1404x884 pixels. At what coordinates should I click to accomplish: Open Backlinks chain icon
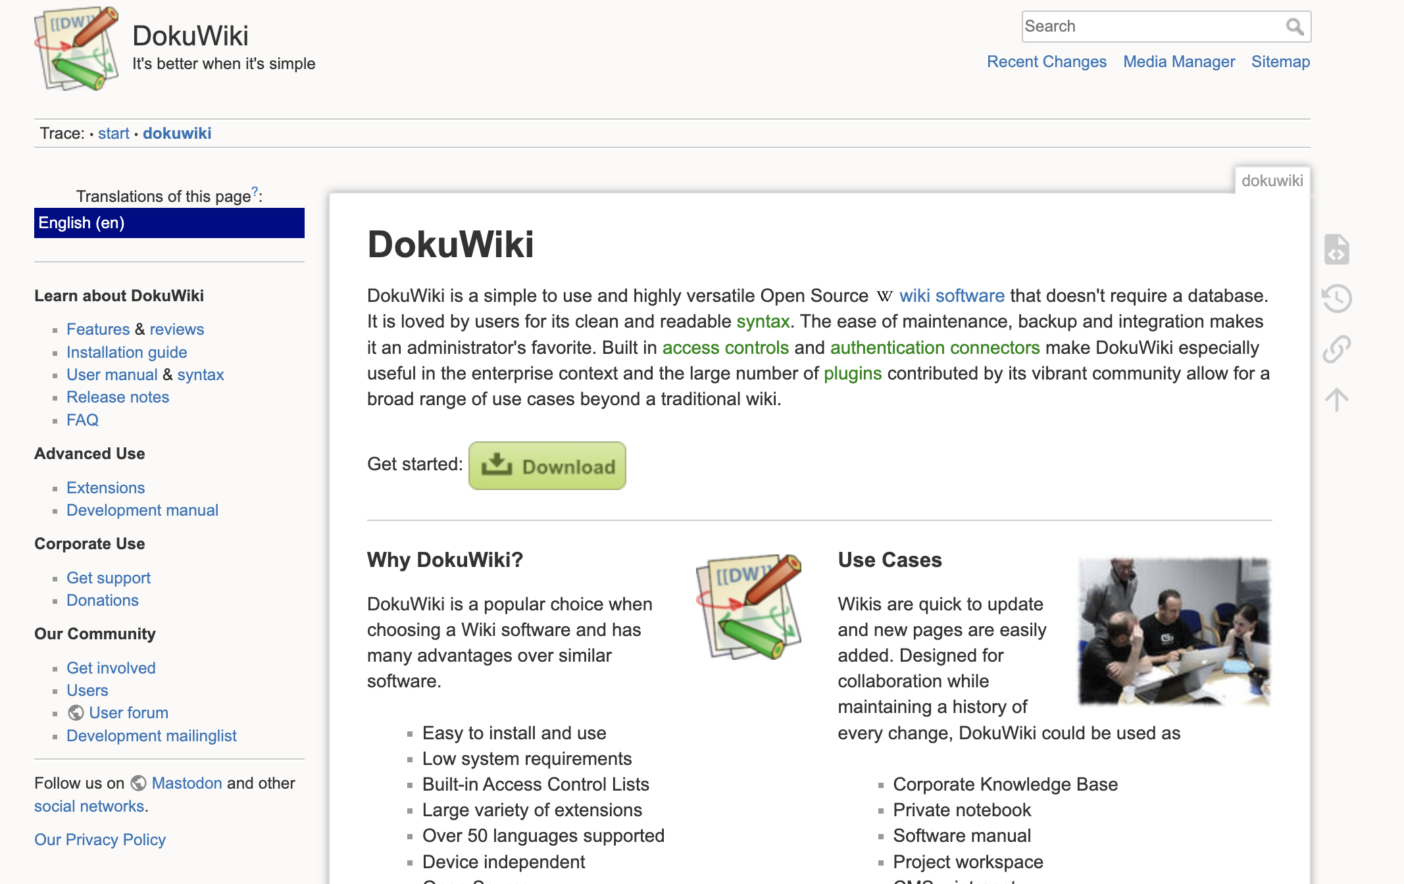pos(1337,349)
